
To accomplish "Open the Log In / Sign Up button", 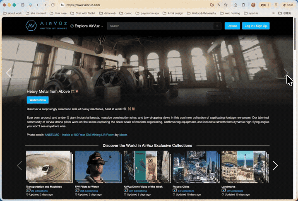I will (256, 26).
